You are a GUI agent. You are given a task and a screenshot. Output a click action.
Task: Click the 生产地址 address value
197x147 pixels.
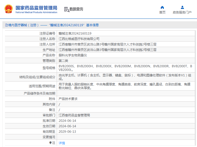(x=107, y=50)
